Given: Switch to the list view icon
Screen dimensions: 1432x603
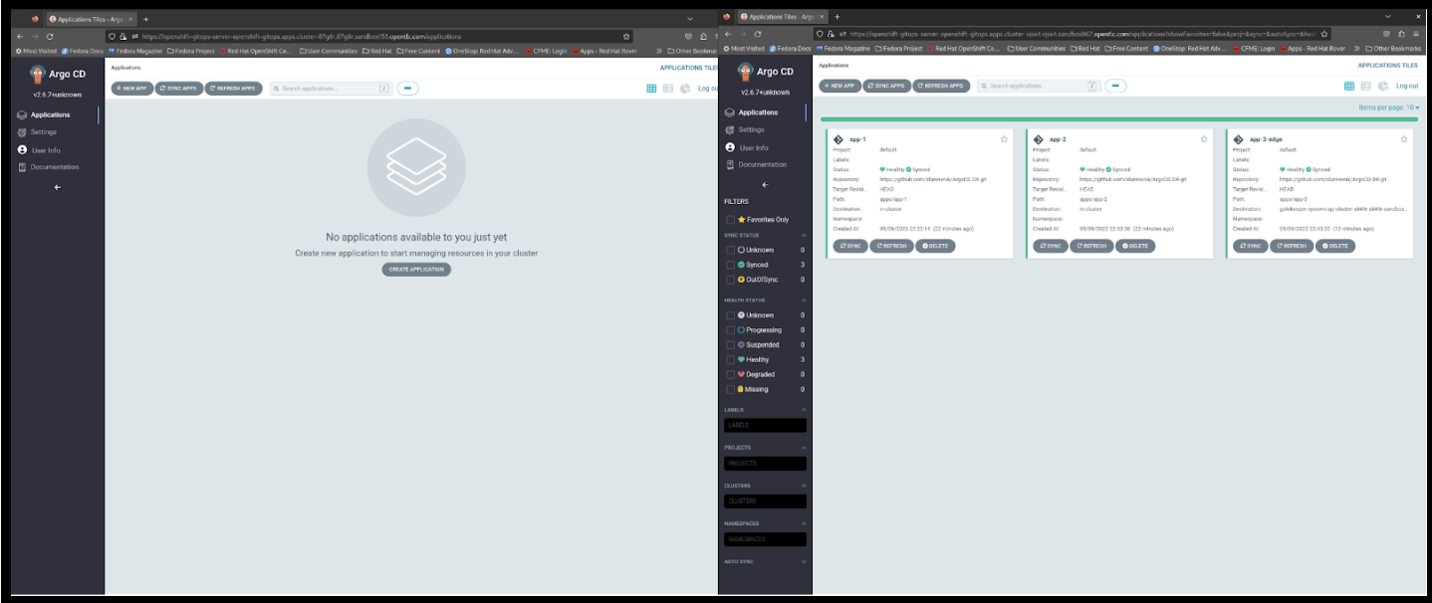Looking at the screenshot, I should tap(1366, 87).
